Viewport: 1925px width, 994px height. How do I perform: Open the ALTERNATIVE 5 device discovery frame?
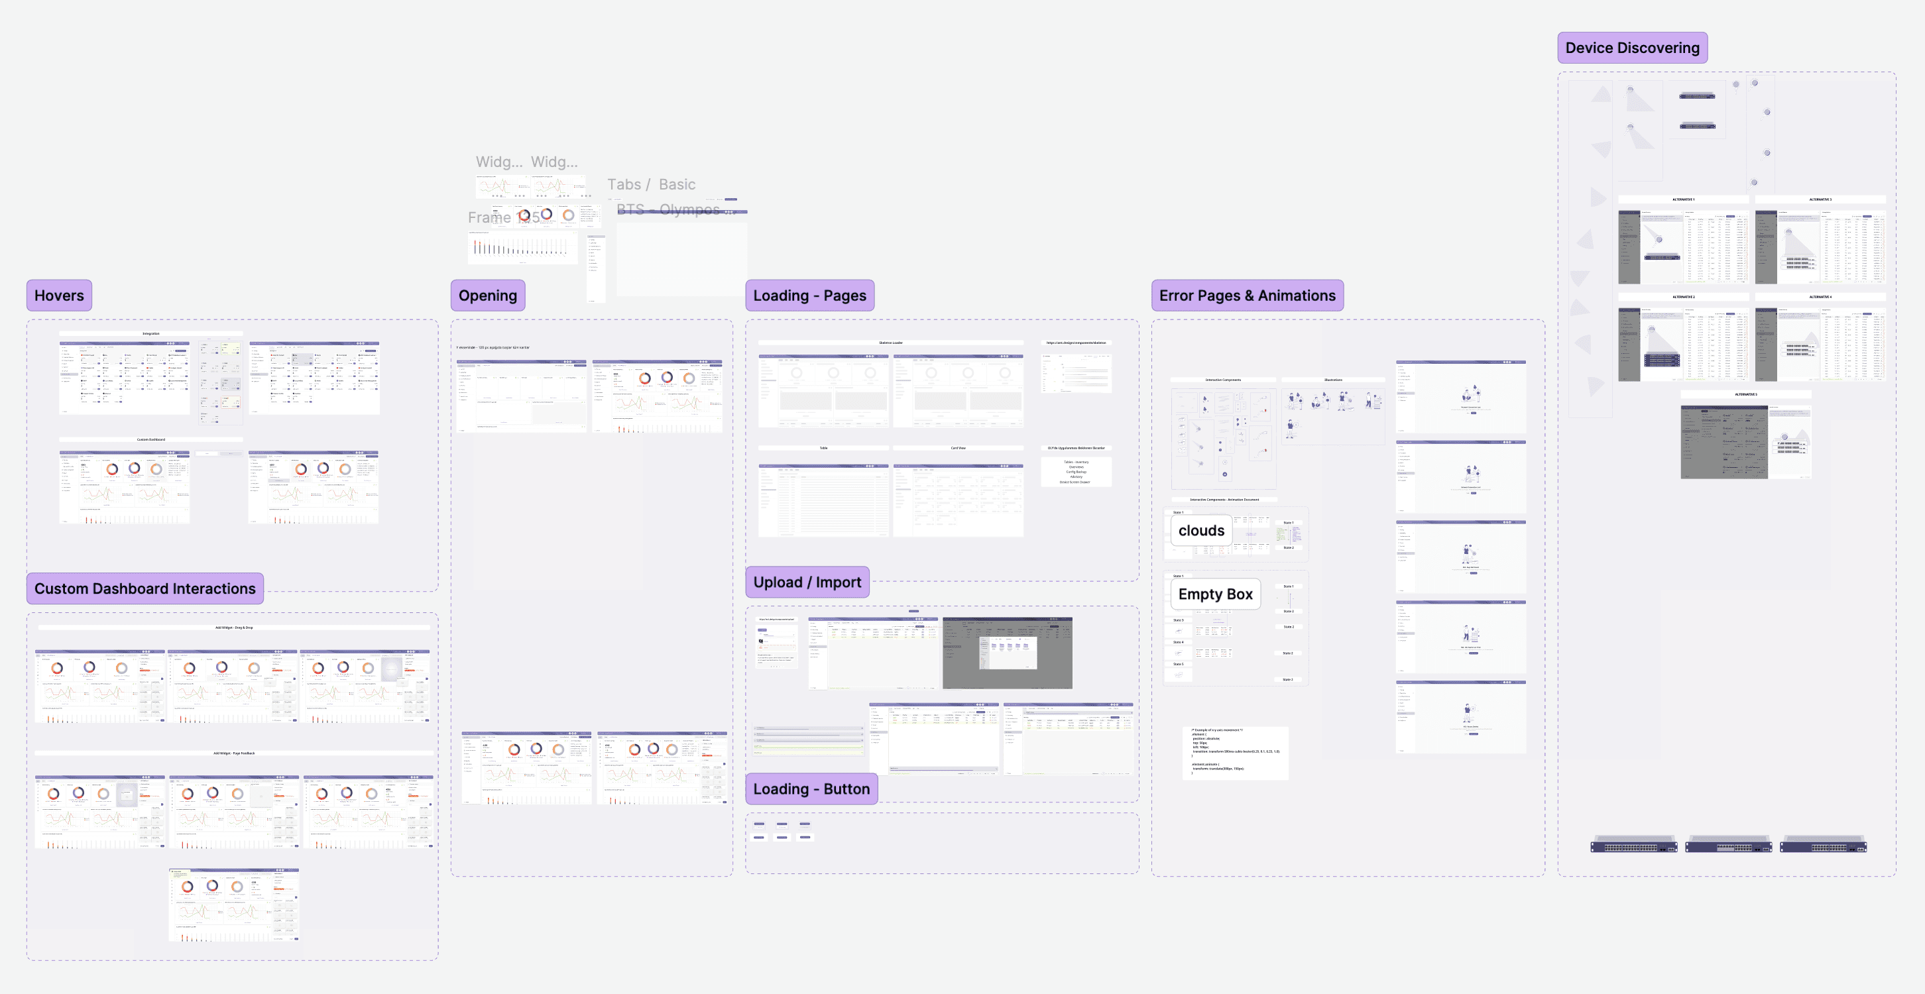[1745, 441]
